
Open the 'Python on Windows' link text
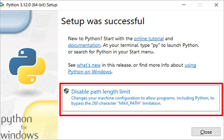point(90,71)
